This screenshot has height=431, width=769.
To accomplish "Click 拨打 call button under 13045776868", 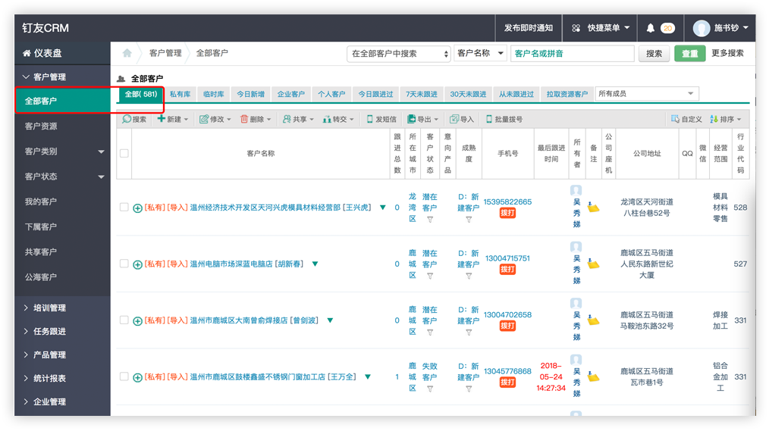I will (x=507, y=382).
